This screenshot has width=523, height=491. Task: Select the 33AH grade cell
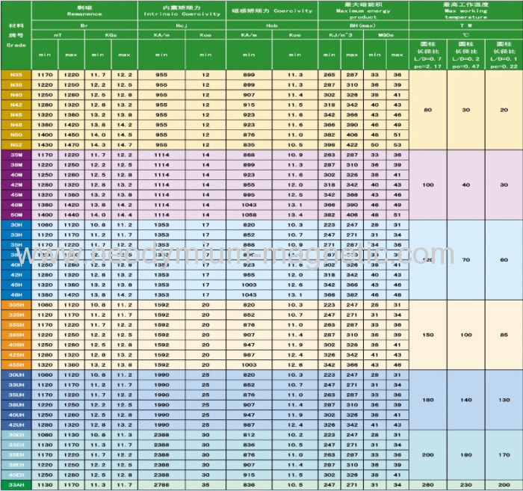coord(16,485)
